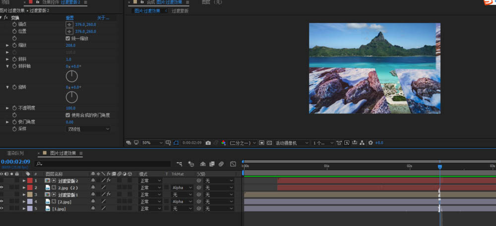
Task: Click the motion blur enable icon in timeline
Action: [221, 164]
